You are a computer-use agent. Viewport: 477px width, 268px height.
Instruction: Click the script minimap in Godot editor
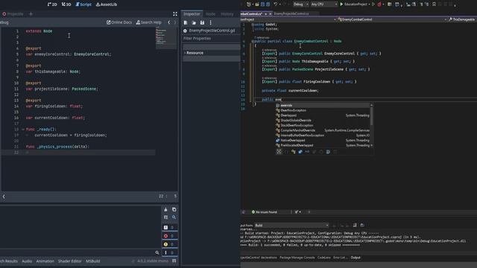[165, 38]
